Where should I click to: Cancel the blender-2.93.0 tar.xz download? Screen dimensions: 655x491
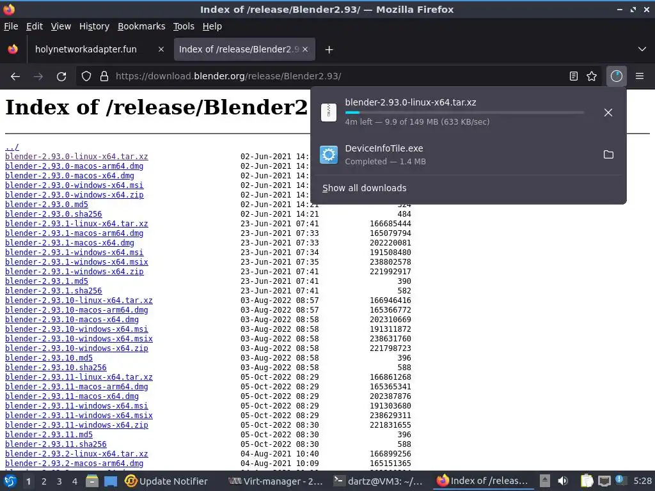tap(608, 113)
